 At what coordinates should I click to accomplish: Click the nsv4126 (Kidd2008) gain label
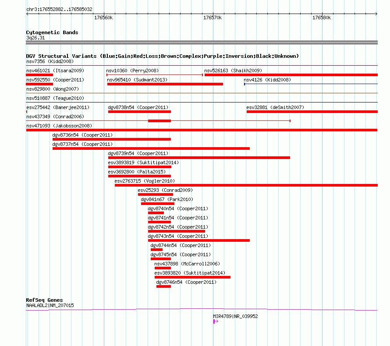(267, 80)
